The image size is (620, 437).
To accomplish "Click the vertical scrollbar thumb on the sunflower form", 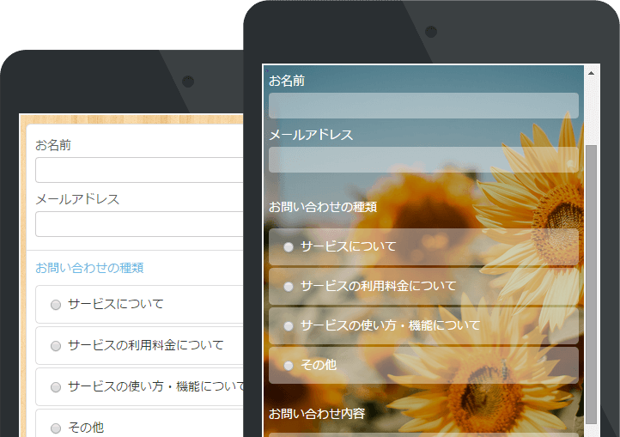I will [x=591, y=283].
